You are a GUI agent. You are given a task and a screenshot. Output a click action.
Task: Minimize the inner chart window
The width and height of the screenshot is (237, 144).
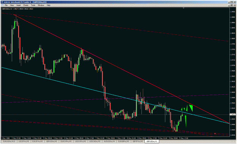pos(229,5)
